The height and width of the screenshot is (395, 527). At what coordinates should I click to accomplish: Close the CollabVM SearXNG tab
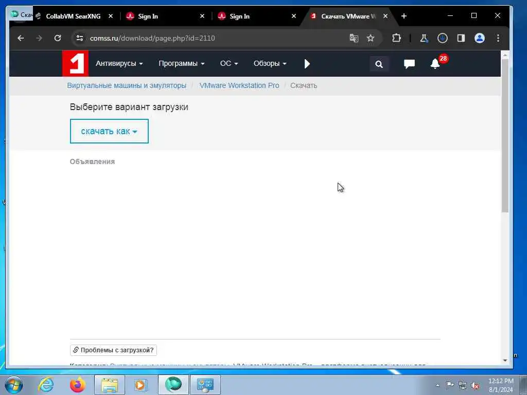coord(111,16)
